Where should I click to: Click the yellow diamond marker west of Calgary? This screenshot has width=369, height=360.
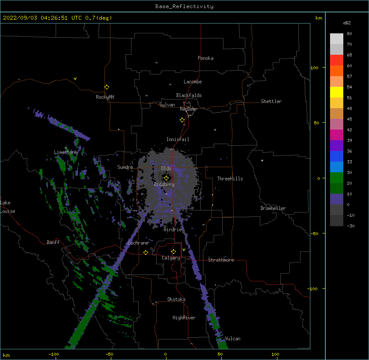coord(146,252)
